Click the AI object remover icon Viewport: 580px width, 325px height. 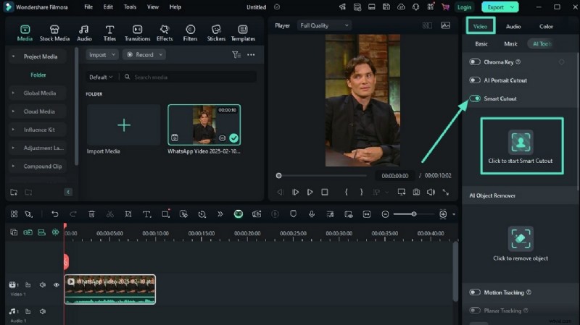click(x=521, y=238)
